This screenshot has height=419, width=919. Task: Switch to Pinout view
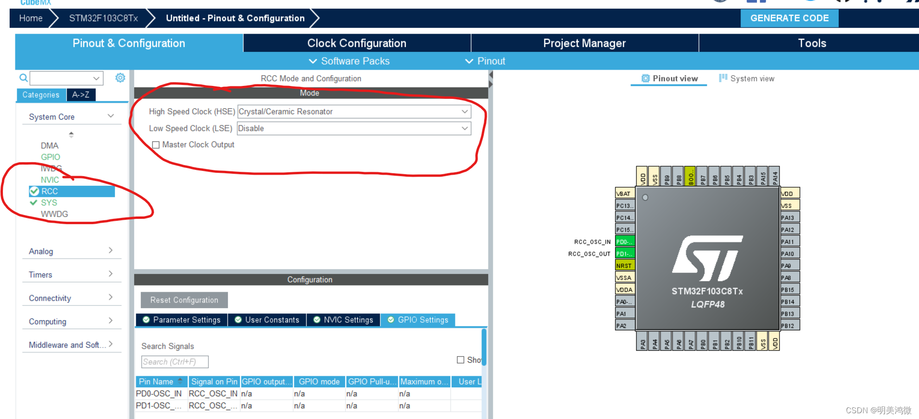[669, 78]
